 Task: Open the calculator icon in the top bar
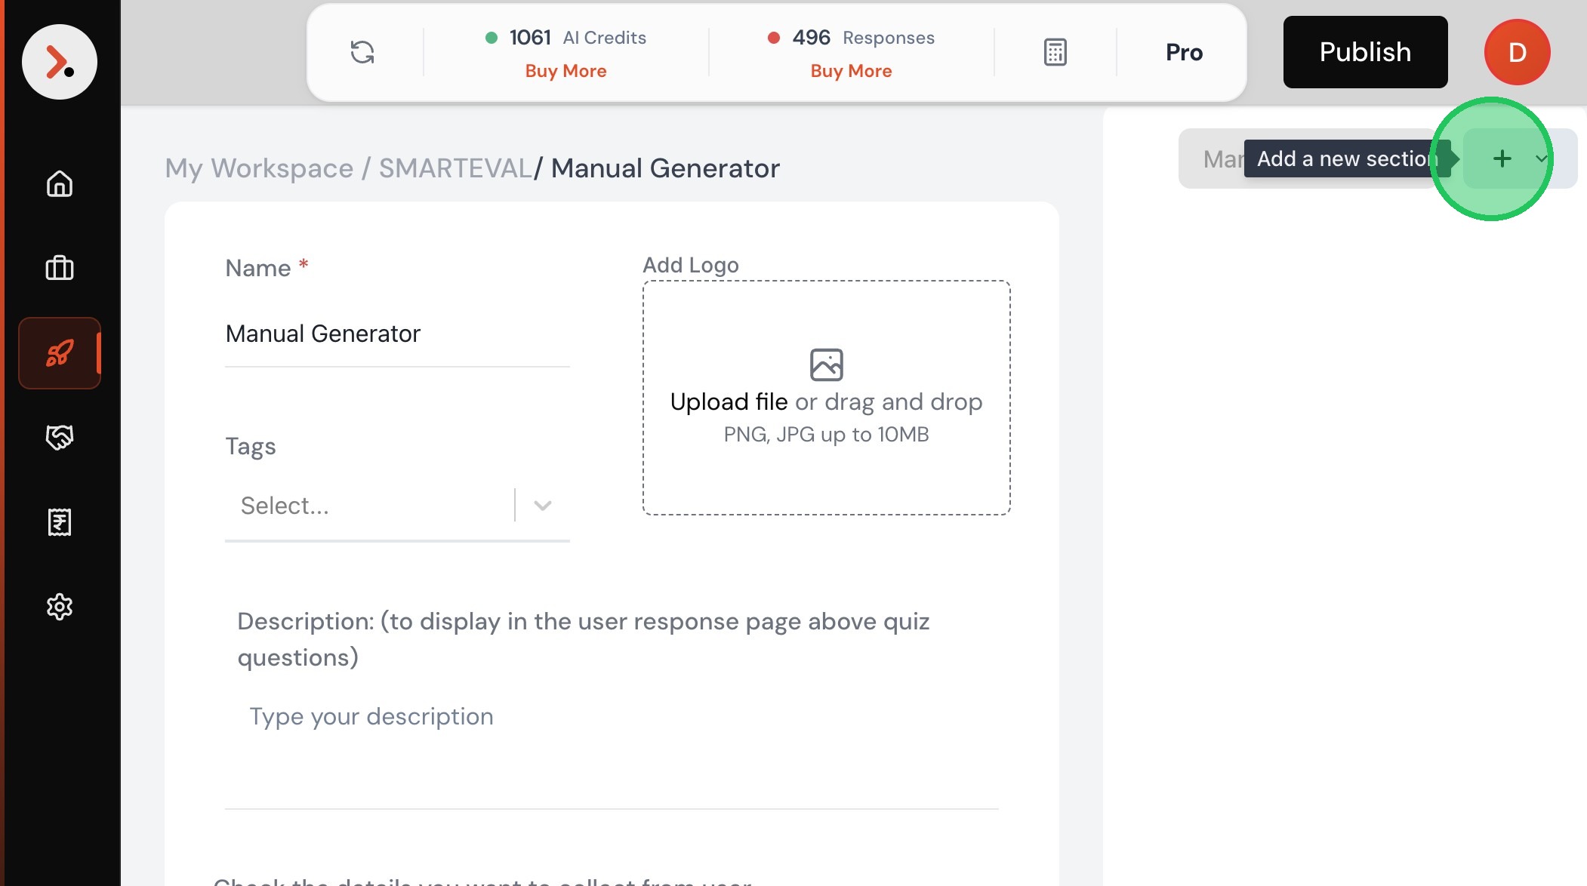(1055, 52)
